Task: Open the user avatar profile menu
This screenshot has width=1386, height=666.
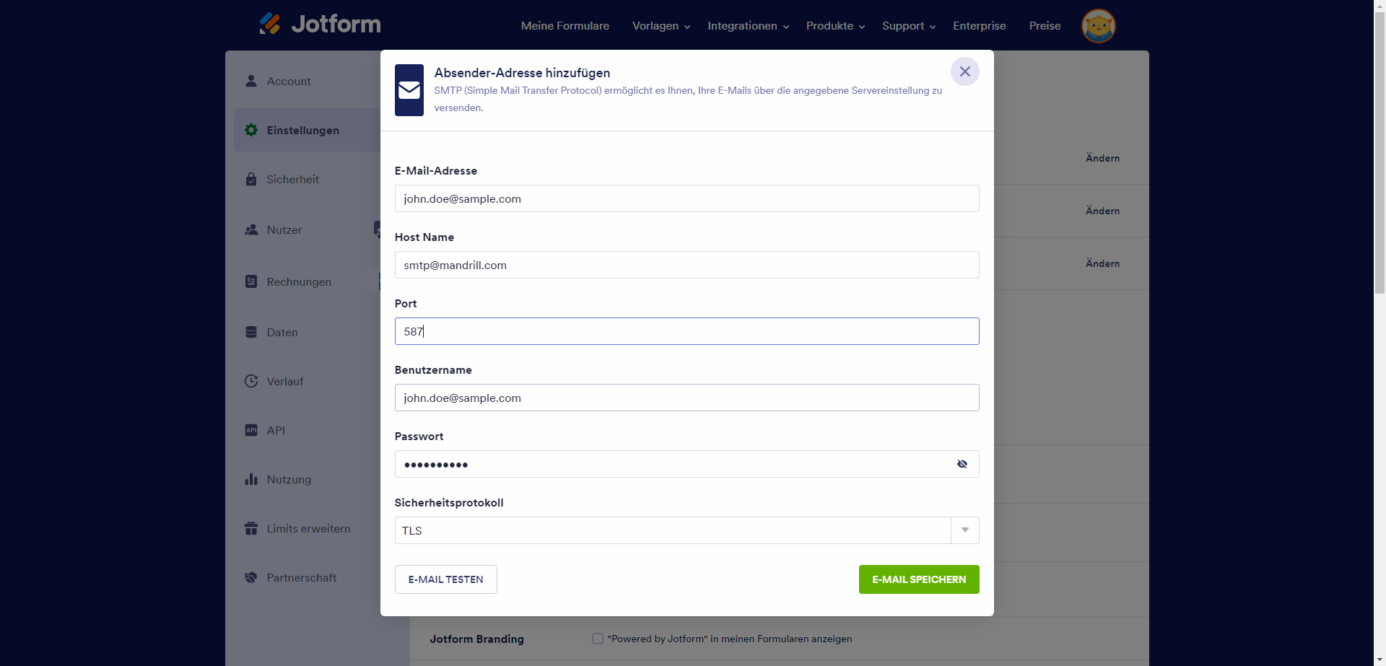Action: point(1098,26)
